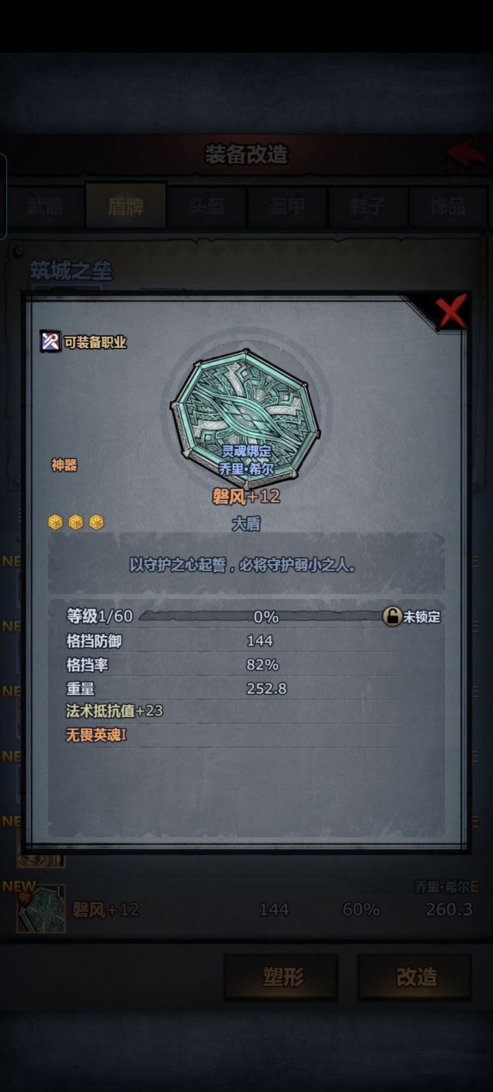Select the 饰品 accessories tab
The width and height of the screenshot is (493, 1092).
[448, 206]
